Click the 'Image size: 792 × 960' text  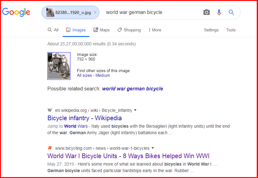(87, 57)
